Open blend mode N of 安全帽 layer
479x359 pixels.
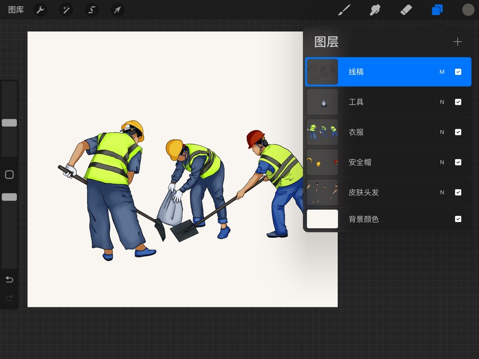click(x=442, y=162)
